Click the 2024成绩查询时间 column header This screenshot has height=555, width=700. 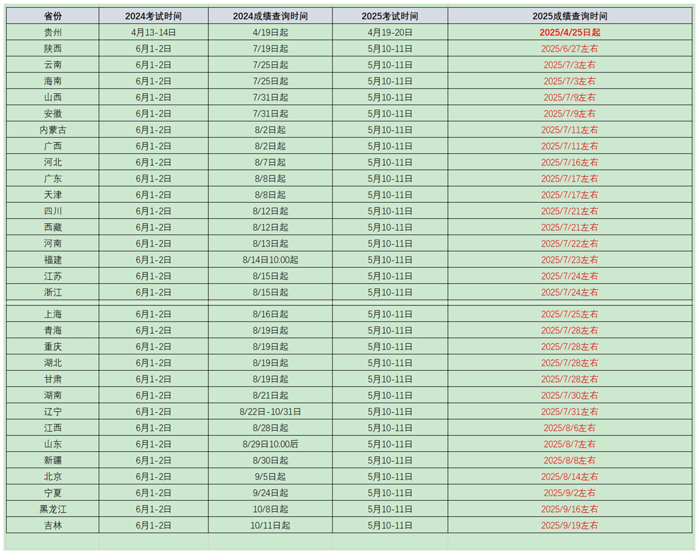(270, 16)
